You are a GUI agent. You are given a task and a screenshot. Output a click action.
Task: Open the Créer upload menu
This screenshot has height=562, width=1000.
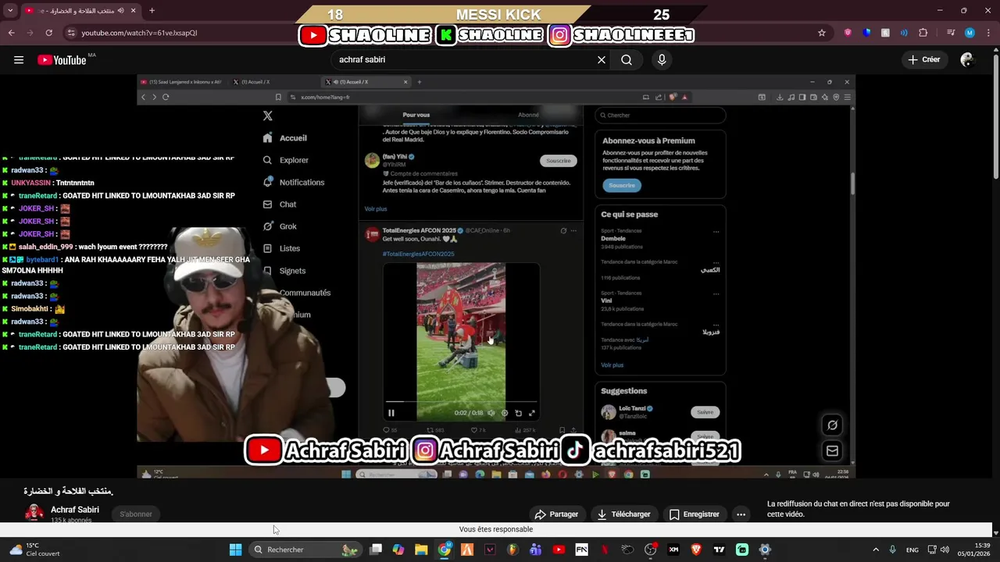point(924,59)
